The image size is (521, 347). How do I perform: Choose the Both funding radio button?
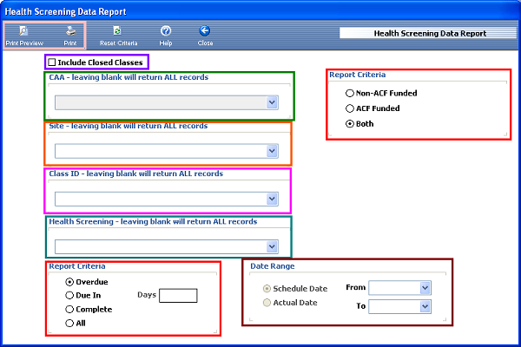pos(350,124)
